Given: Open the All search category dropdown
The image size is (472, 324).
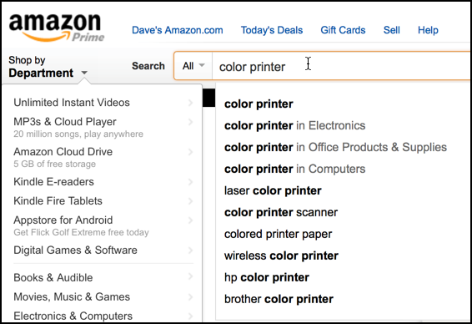Looking at the screenshot, I should 193,66.
